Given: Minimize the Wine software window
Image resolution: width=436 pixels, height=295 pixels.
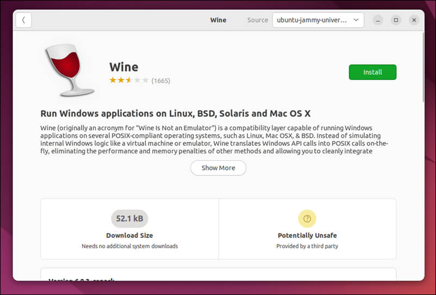Looking at the screenshot, I should pos(378,20).
